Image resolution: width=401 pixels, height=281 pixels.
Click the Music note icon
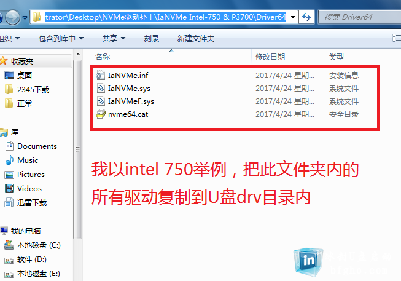click(x=9, y=160)
